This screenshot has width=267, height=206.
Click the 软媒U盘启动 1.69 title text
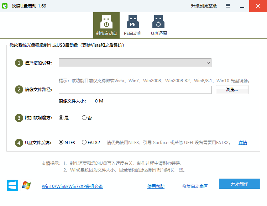[29, 6]
